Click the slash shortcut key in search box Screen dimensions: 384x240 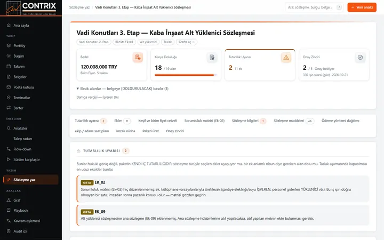pos(339,7)
